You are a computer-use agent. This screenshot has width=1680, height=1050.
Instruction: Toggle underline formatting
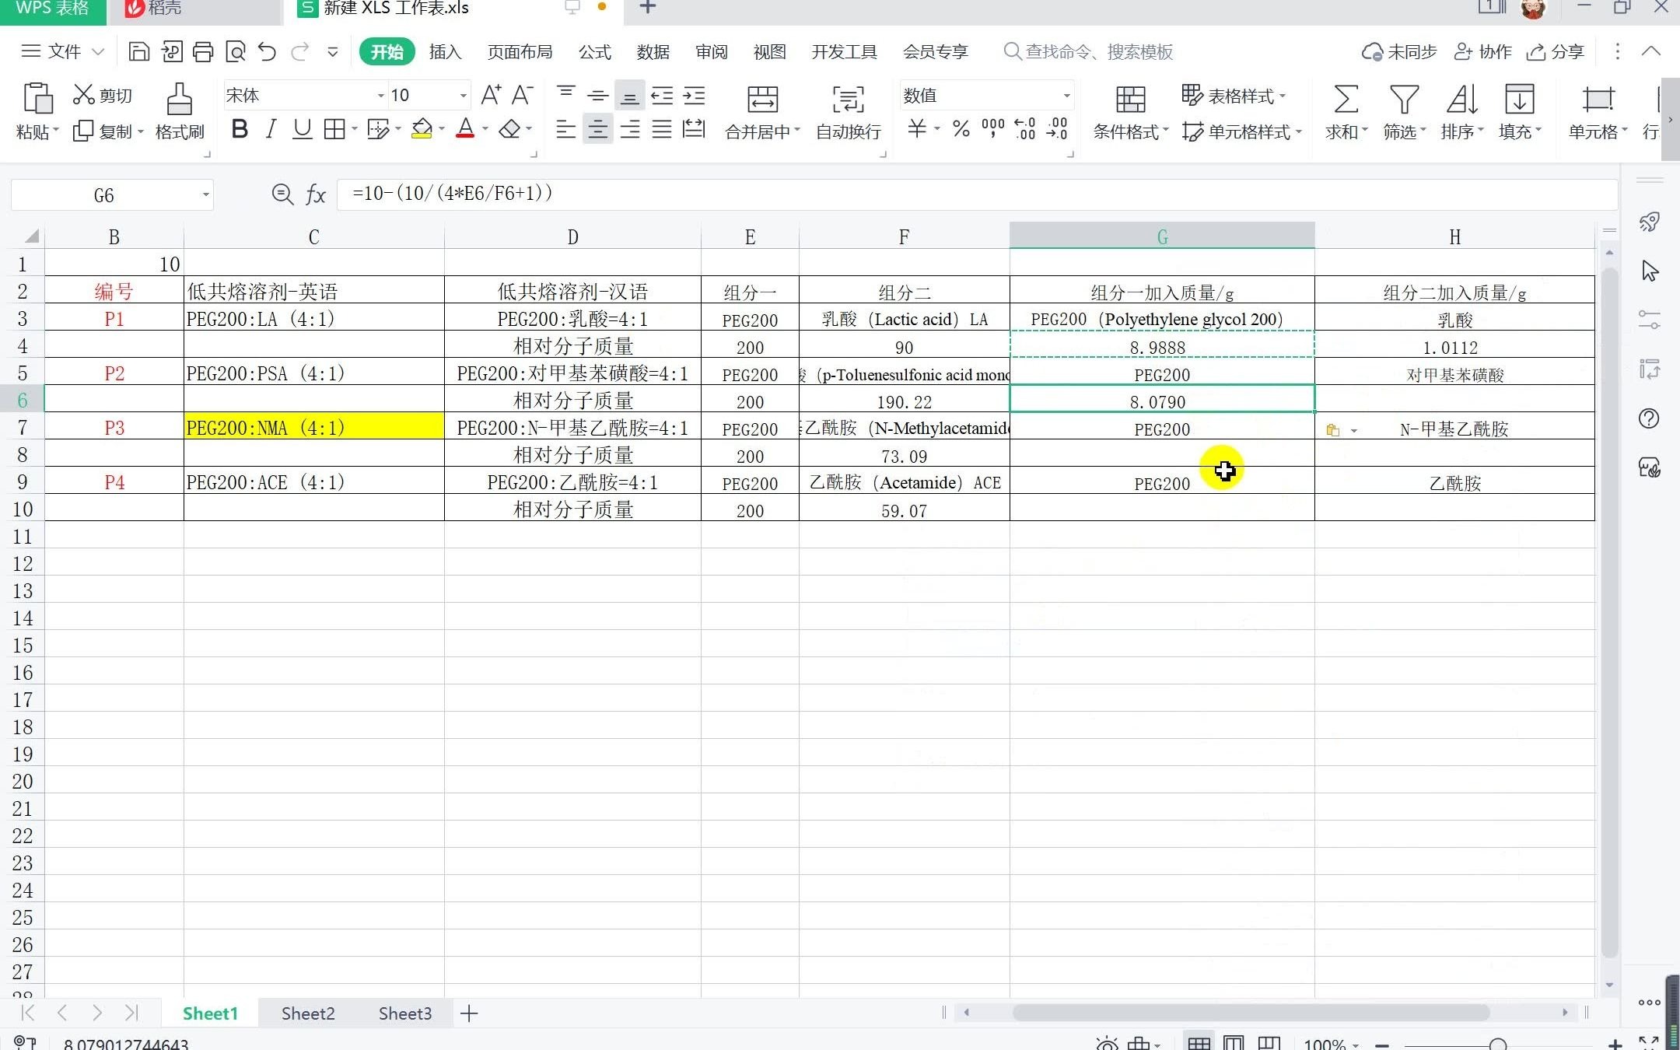[302, 129]
